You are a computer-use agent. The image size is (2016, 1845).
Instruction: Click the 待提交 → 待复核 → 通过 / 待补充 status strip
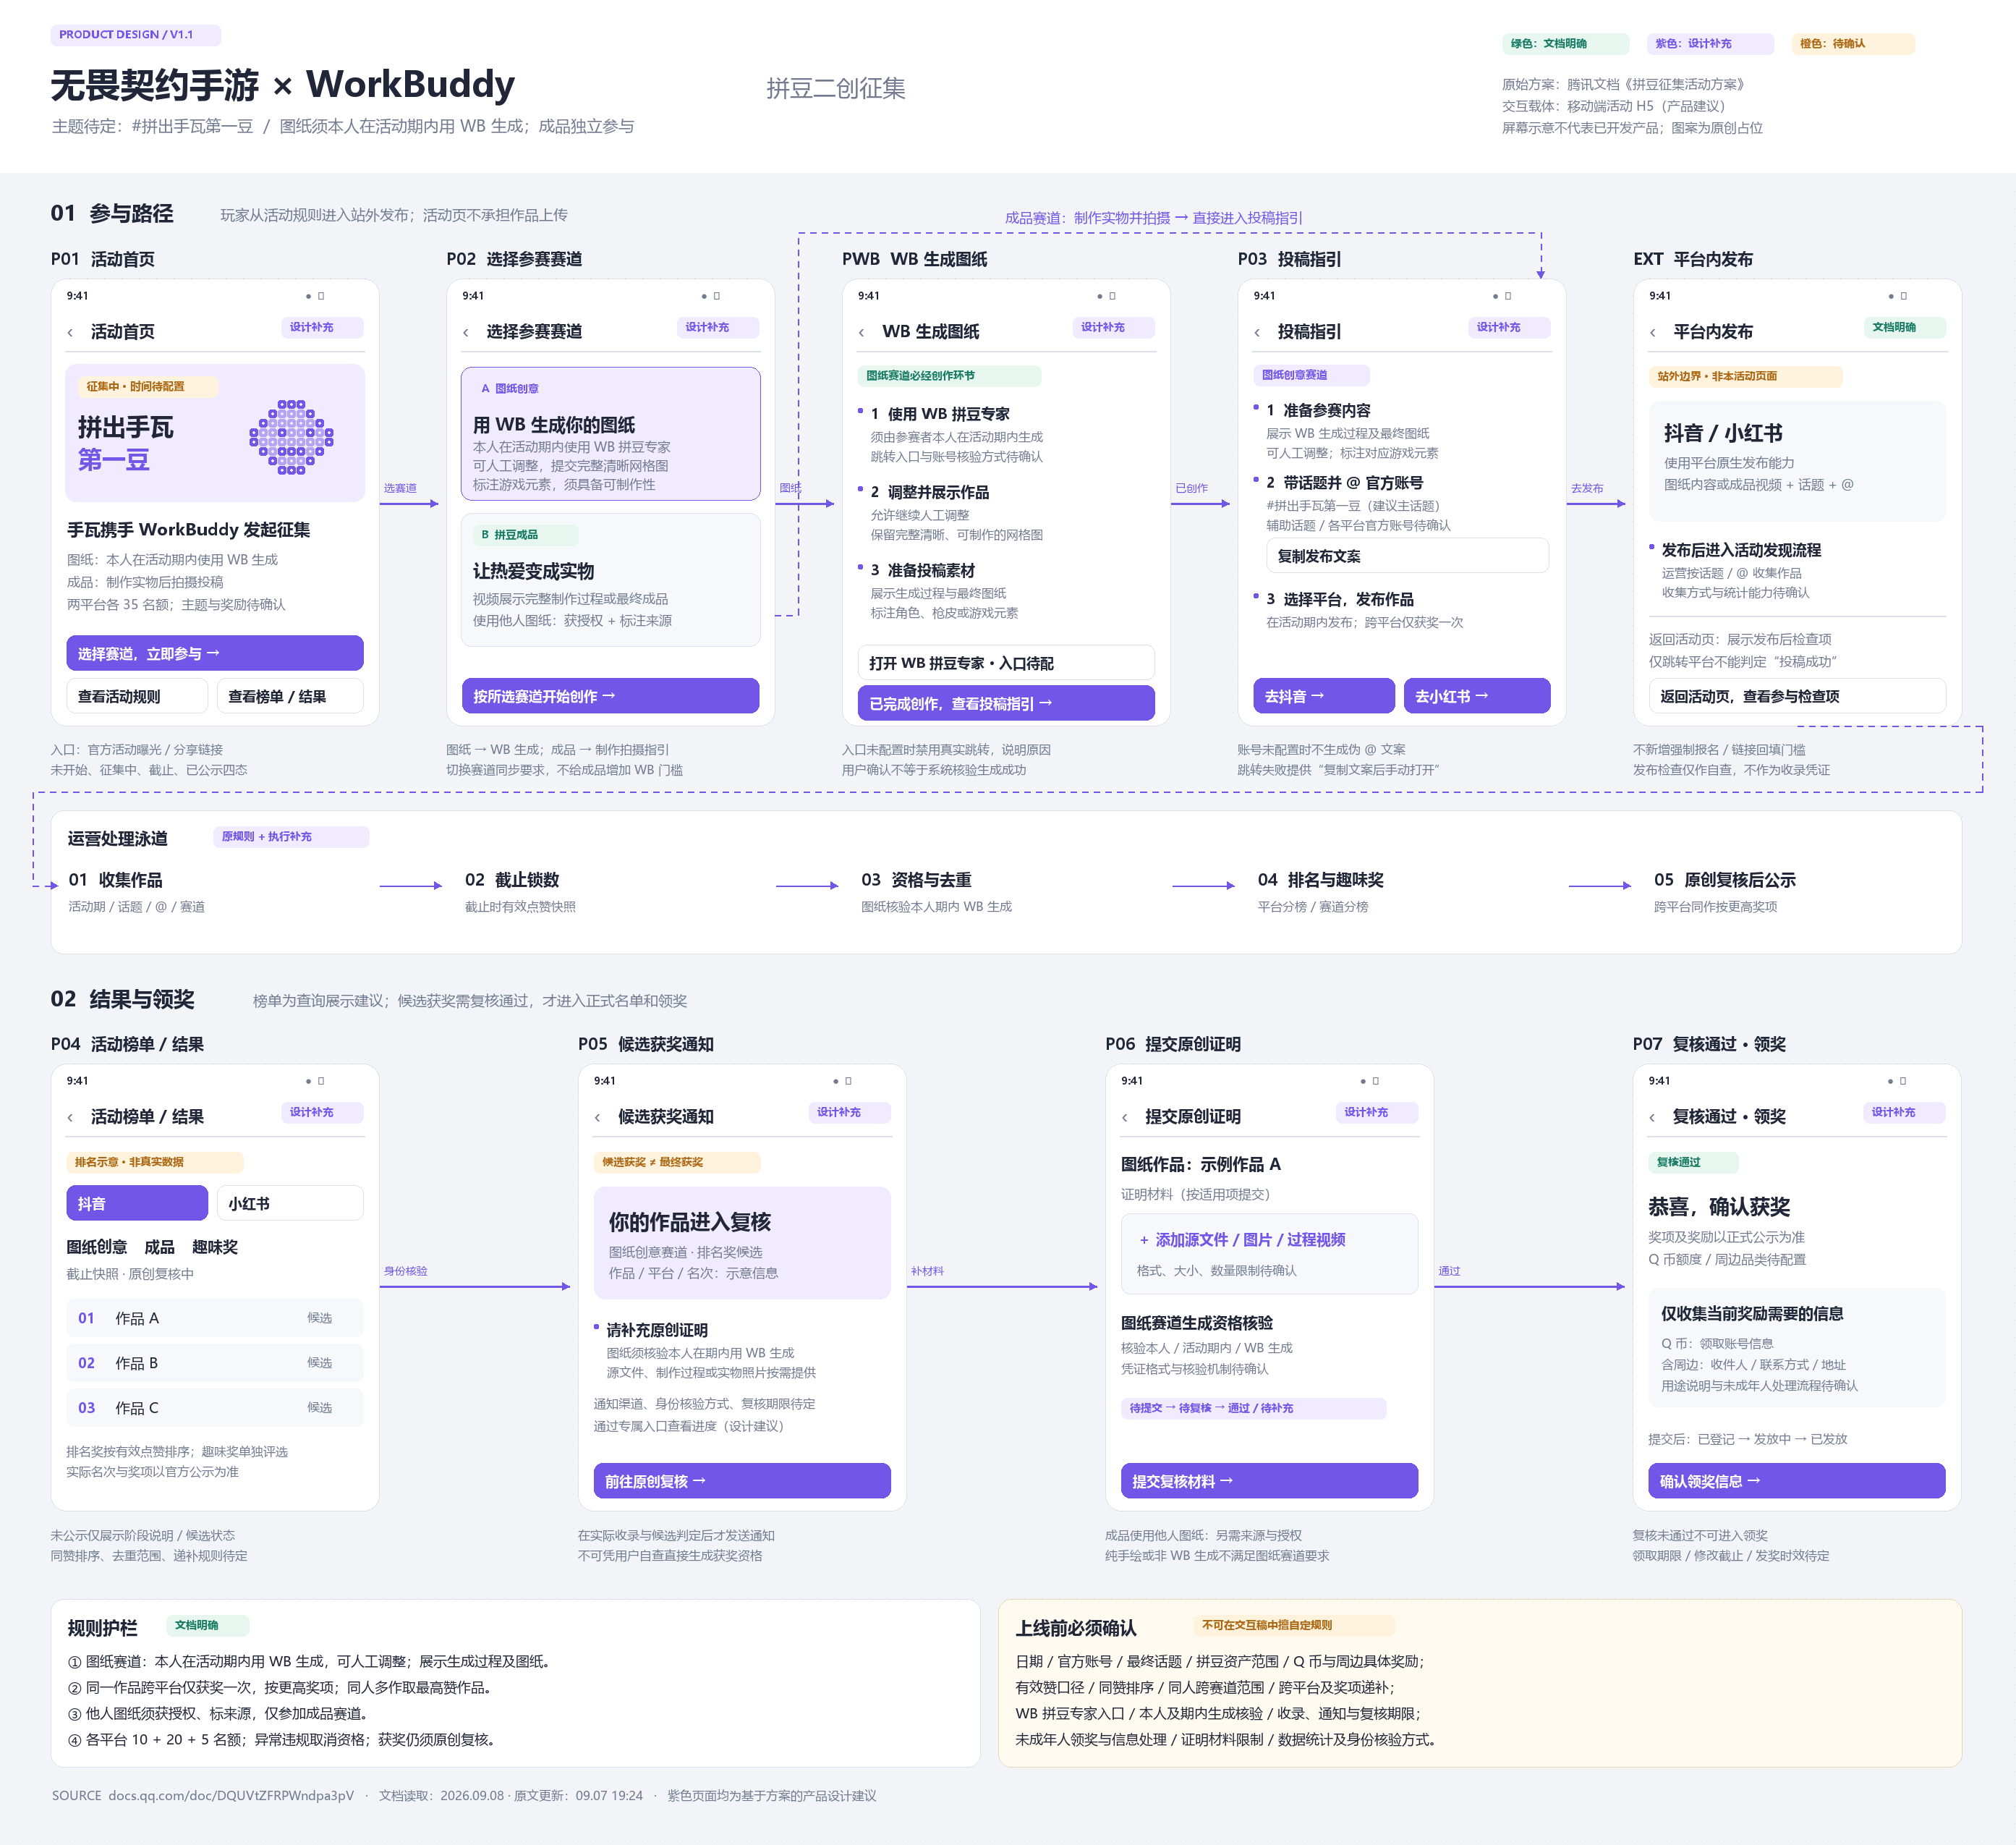[x=1254, y=1408]
